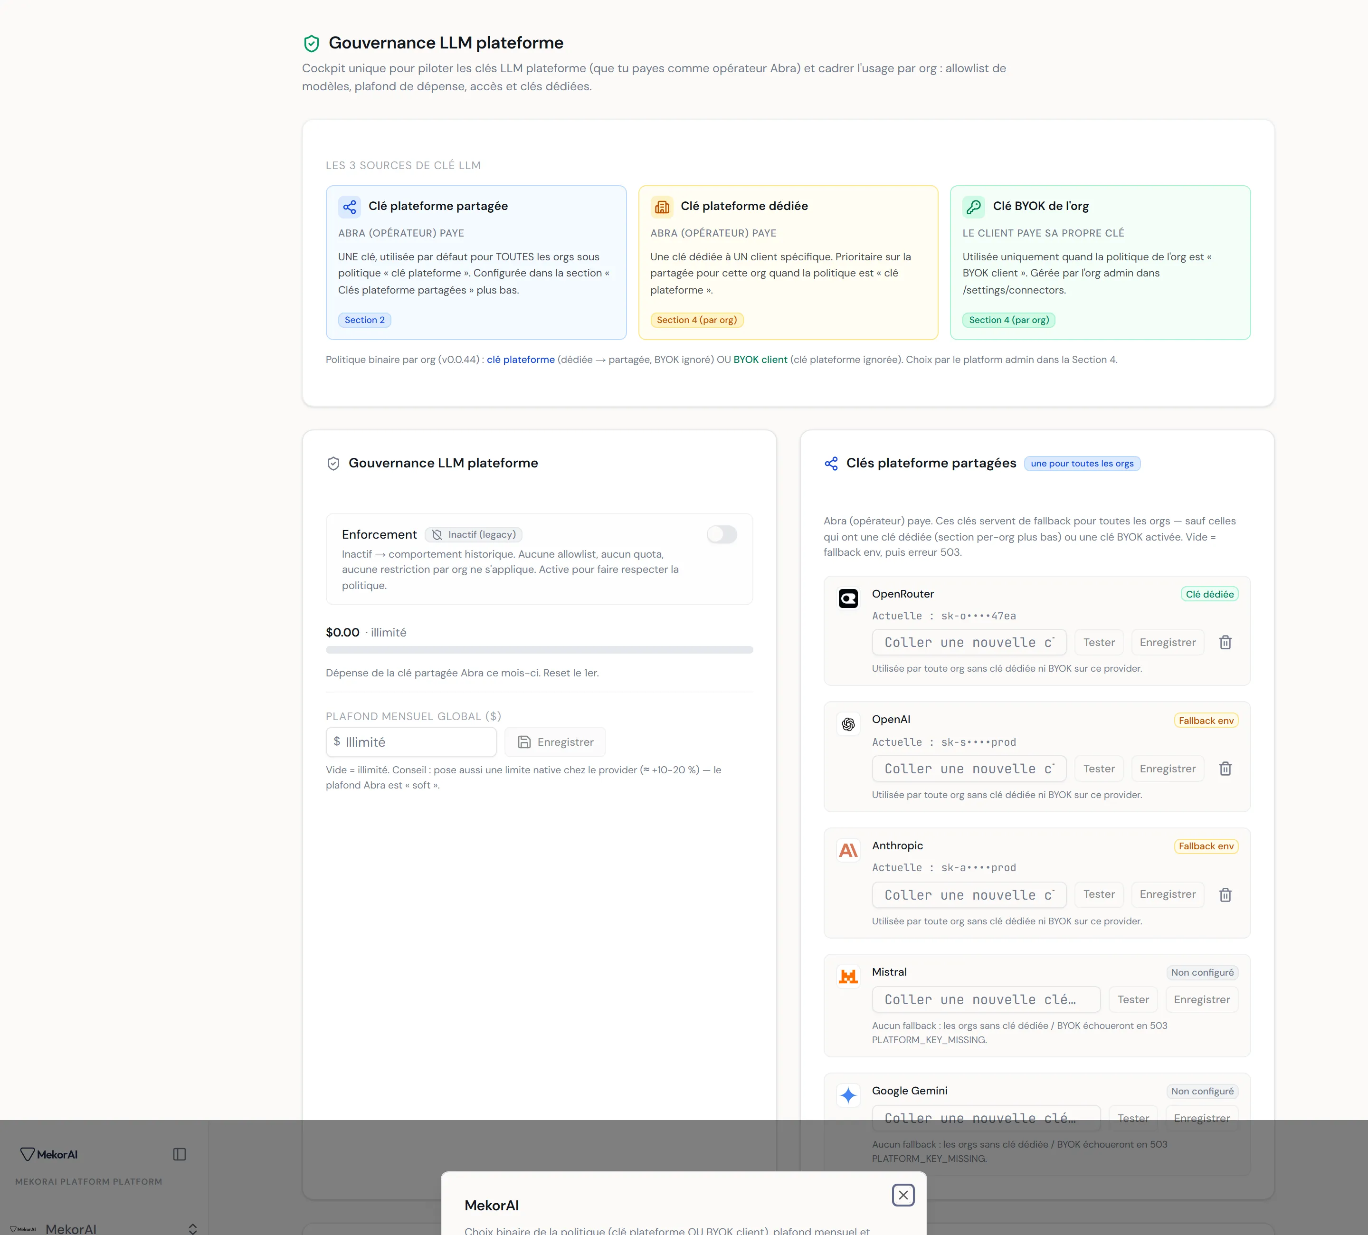Click the OpenAI current key "sk-s••••prod"
The image size is (1368, 1235).
pos(978,742)
